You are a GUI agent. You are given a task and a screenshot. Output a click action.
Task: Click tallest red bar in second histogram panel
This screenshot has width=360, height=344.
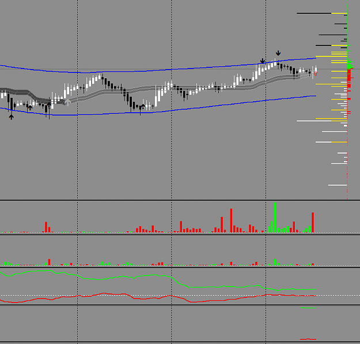pos(49,262)
